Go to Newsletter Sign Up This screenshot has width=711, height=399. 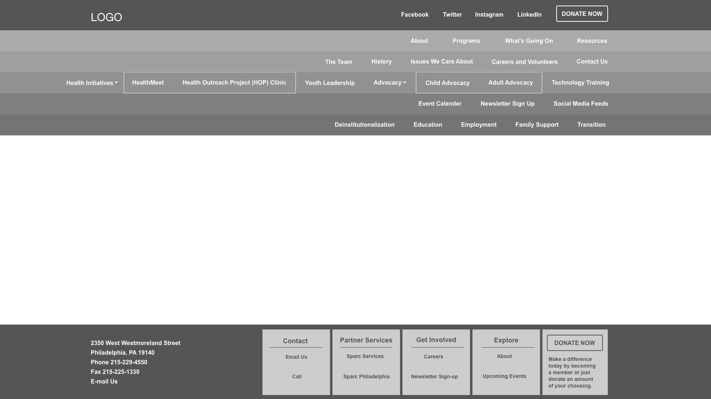[x=507, y=104]
